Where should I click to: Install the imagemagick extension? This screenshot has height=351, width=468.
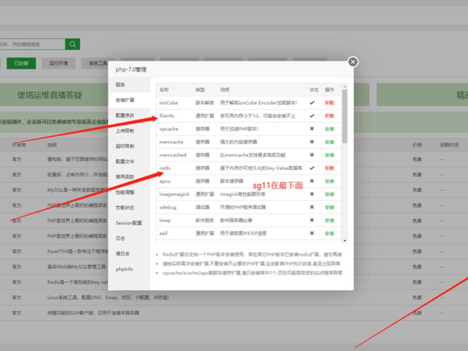(x=329, y=194)
